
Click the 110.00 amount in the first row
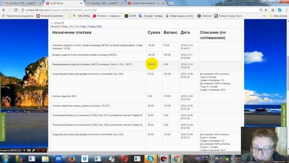[x=151, y=45]
